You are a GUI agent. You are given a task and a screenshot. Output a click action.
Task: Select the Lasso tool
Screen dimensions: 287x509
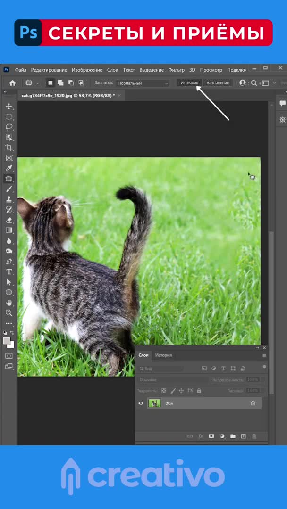pyautogui.click(x=9, y=127)
